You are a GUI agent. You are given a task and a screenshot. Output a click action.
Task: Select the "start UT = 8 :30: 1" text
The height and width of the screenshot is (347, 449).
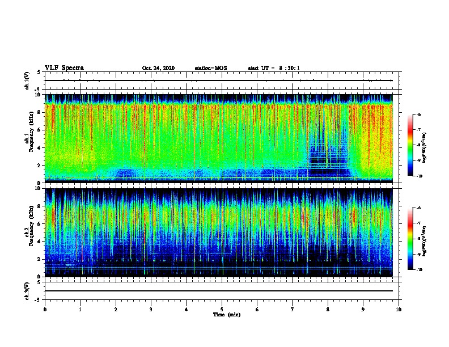point(274,68)
